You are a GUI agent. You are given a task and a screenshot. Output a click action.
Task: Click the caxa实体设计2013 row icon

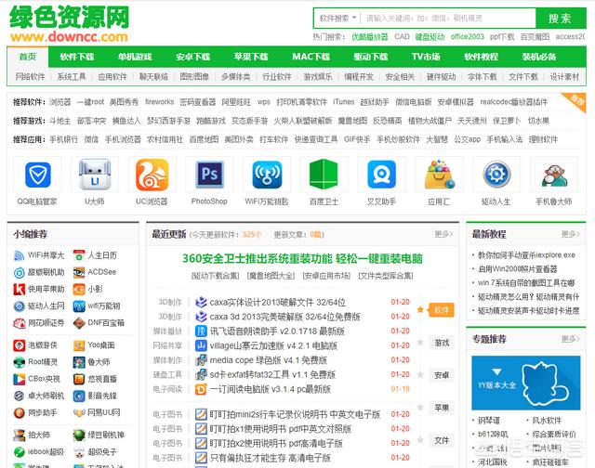click(x=201, y=303)
